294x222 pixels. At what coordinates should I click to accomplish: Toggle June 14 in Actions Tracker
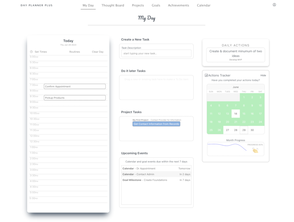[x=236, y=114]
